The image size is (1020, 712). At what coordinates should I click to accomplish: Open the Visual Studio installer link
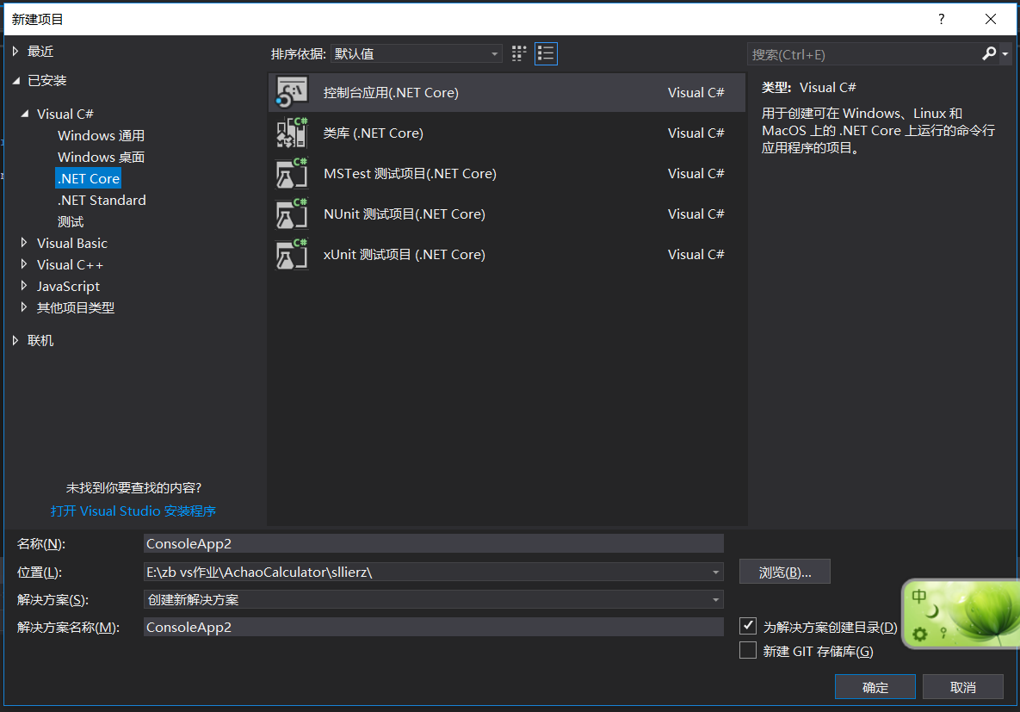point(133,511)
